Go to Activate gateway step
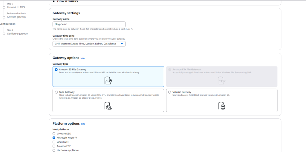Viewport: 306px width, 152px height. pos(16,17)
